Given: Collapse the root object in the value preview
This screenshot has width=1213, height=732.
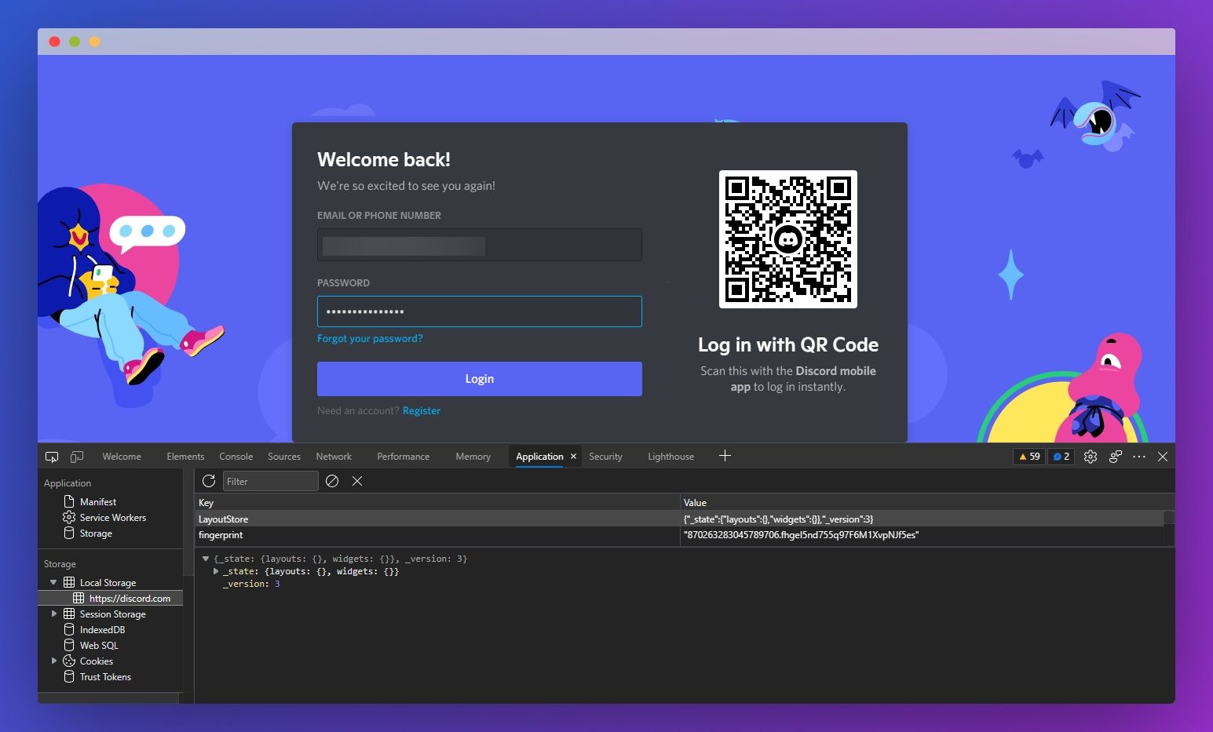Looking at the screenshot, I should [206, 559].
